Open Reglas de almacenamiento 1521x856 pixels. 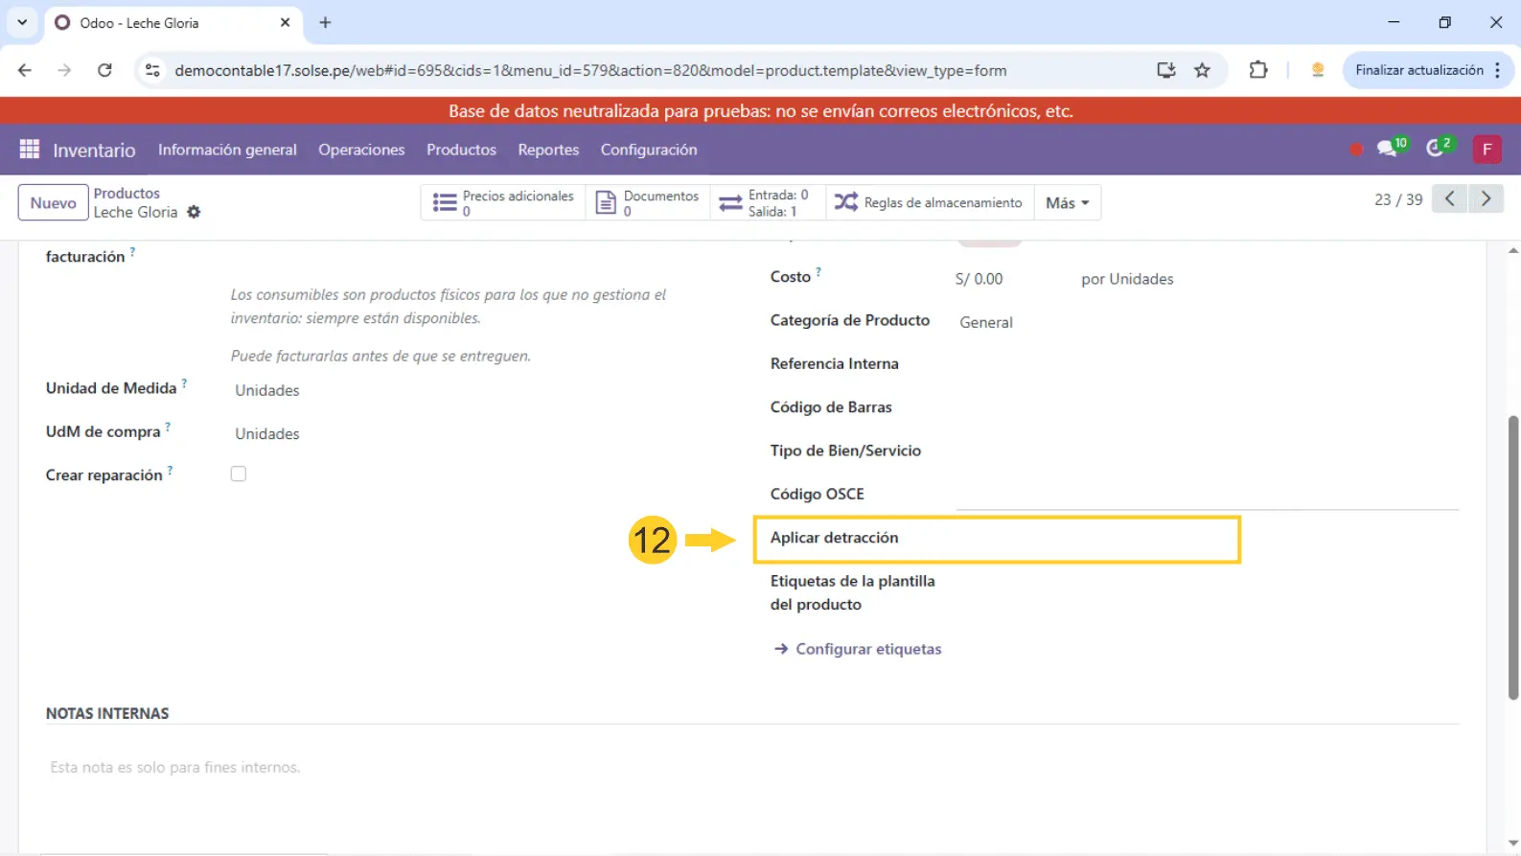pos(928,202)
